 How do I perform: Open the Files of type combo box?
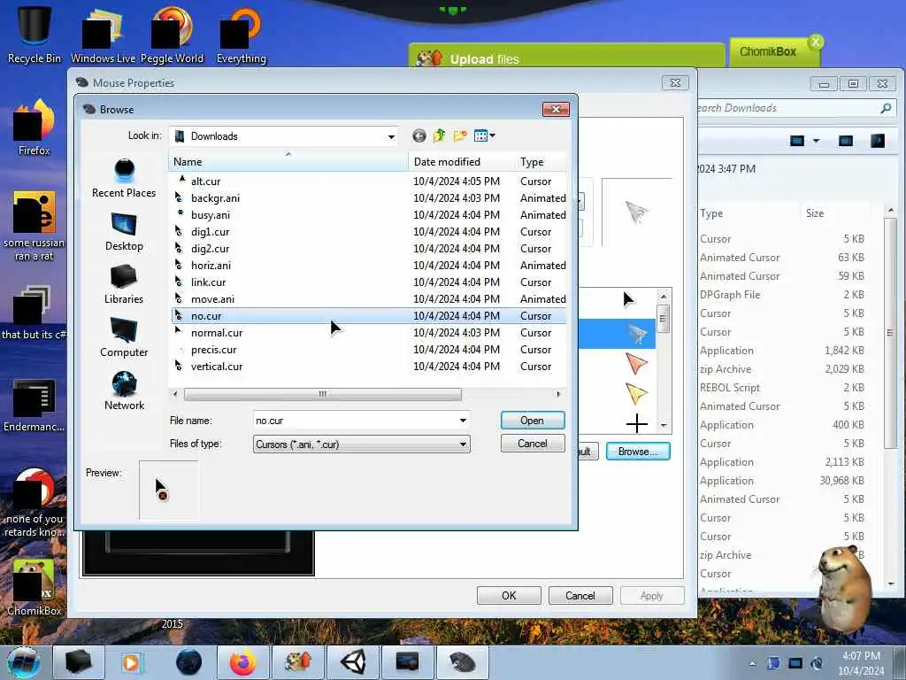click(362, 444)
